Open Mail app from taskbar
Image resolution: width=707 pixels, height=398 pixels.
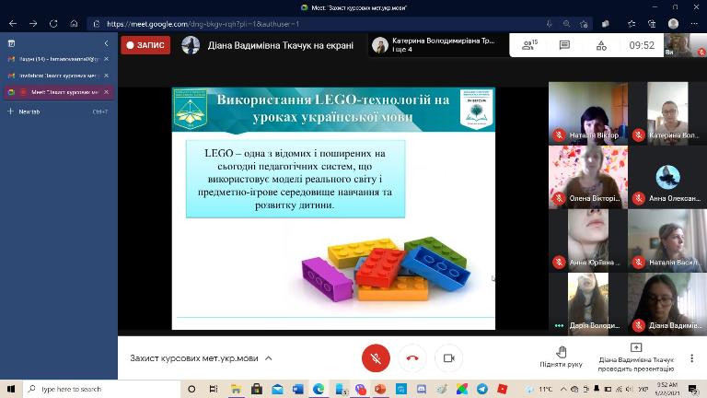tap(277, 389)
